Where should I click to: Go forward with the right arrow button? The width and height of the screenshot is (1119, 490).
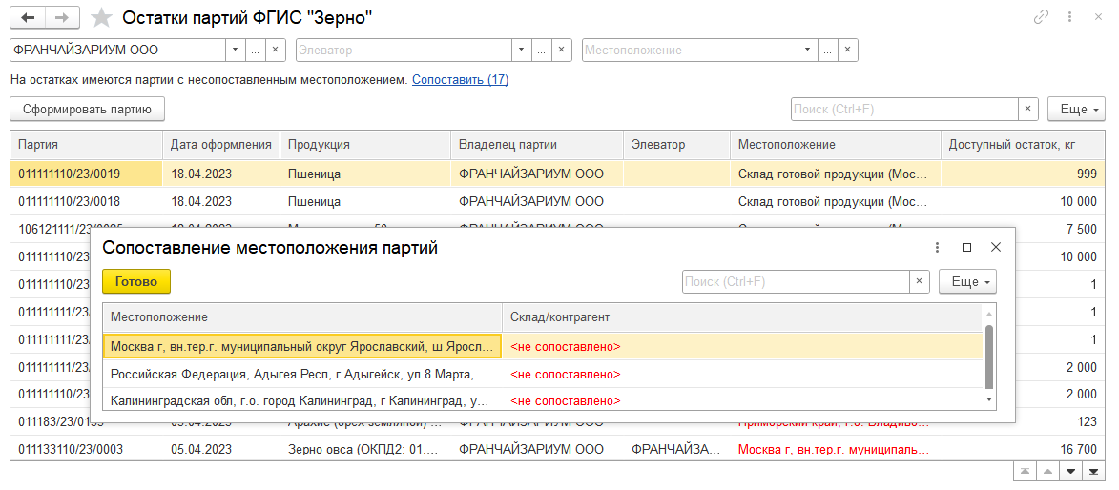tap(61, 18)
